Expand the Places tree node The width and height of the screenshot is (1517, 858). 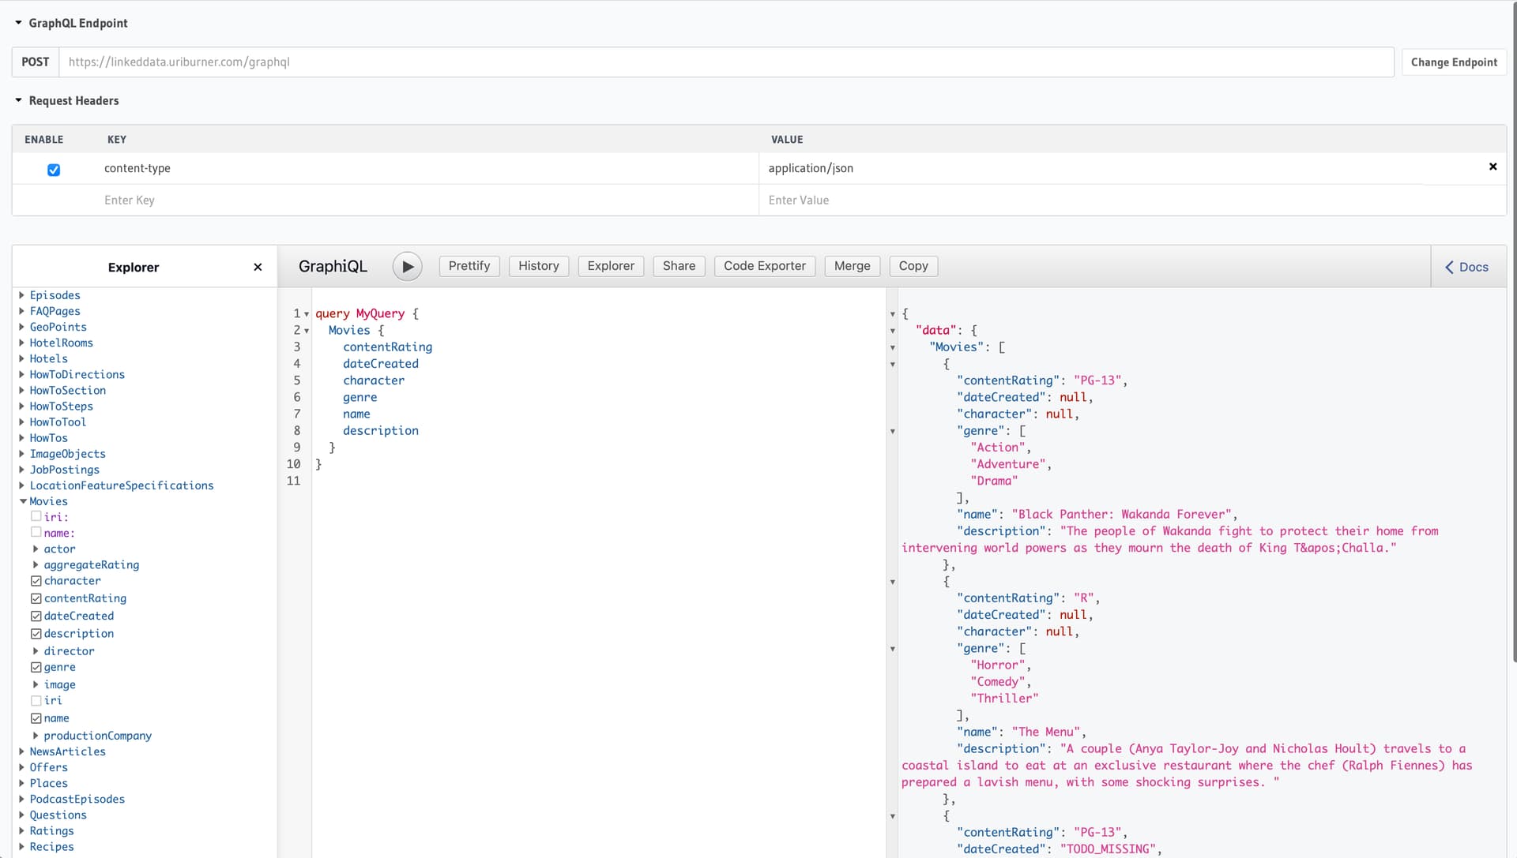pos(21,783)
